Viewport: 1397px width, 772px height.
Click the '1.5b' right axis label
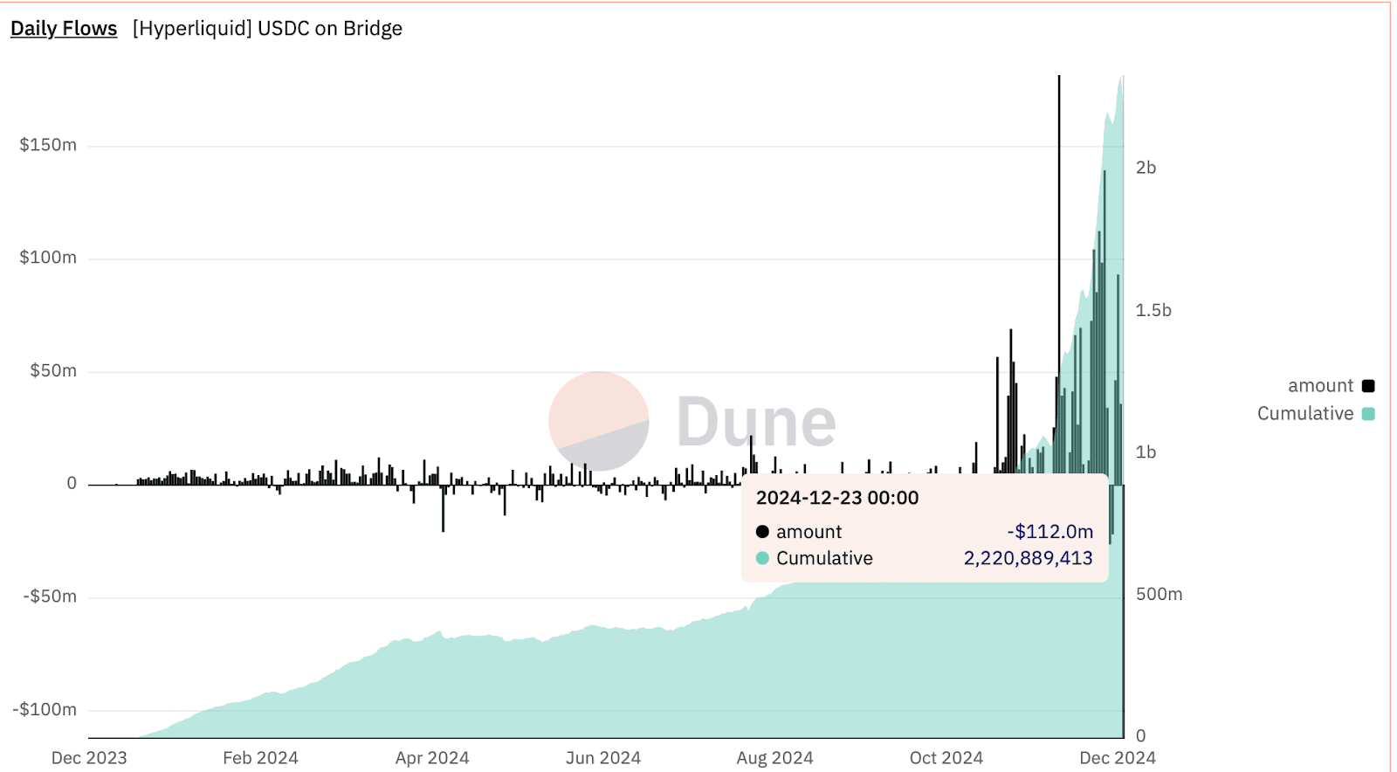click(x=1153, y=310)
